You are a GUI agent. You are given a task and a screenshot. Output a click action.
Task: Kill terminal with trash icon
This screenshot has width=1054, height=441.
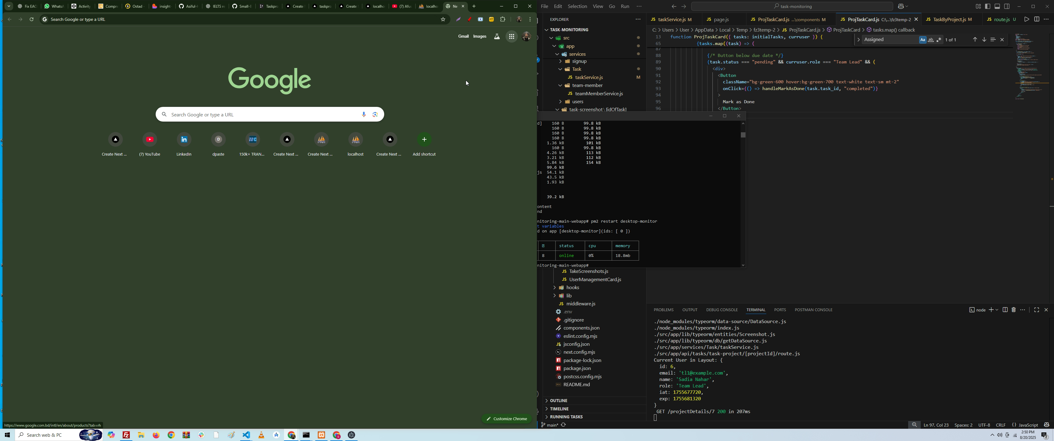point(1014,310)
